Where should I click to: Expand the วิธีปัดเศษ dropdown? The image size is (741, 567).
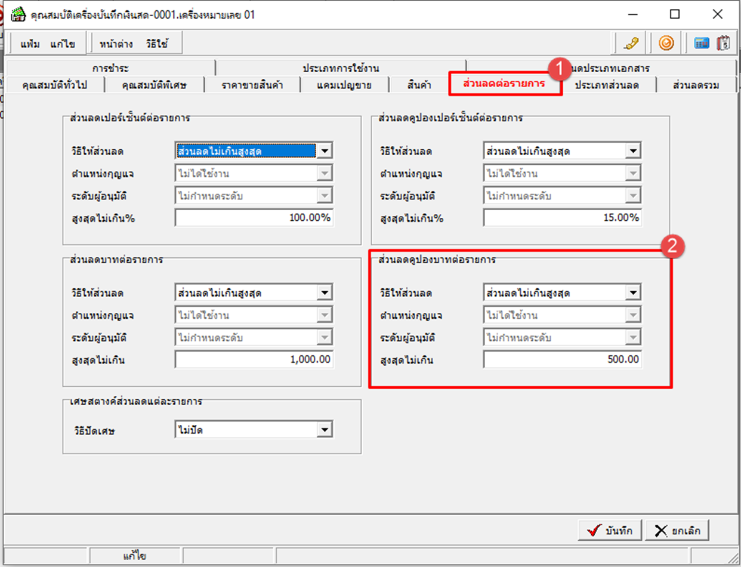click(324, 430)
